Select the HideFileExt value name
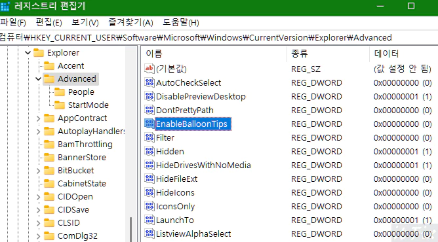Image resolution: width=438 pixels, height=242 pixels. pyautogui.click(x=176, y=179)
